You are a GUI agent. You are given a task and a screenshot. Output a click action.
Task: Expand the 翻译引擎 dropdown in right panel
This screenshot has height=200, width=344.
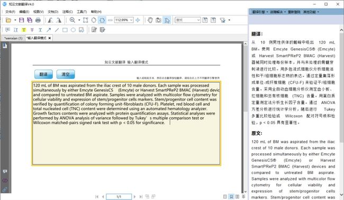(x=260, y=12)
